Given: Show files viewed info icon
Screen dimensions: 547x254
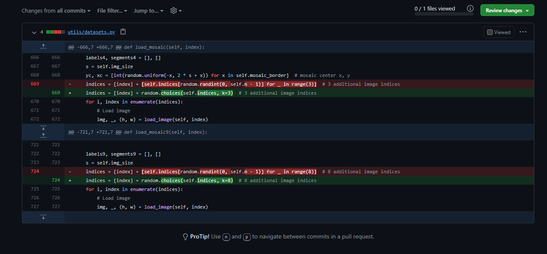Looking at the screenshot, I should click(x=470, y=8).
